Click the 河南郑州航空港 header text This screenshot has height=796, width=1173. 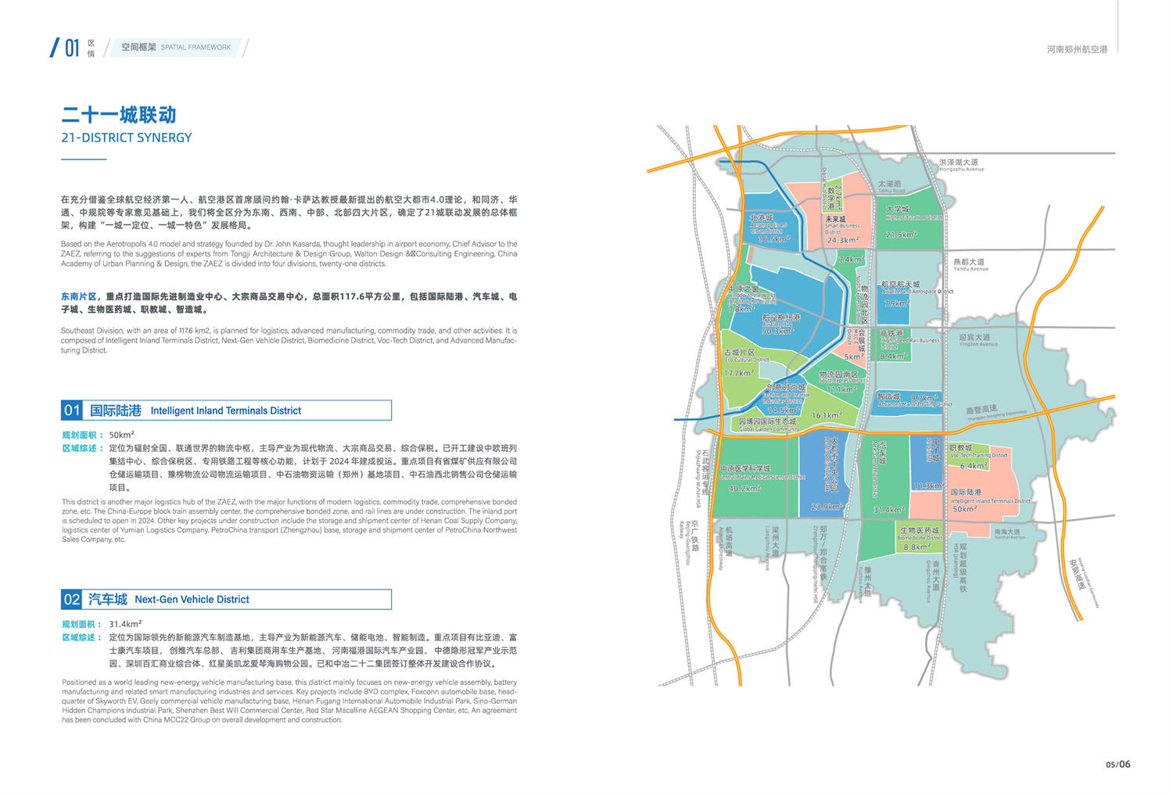click(1077, 49)
